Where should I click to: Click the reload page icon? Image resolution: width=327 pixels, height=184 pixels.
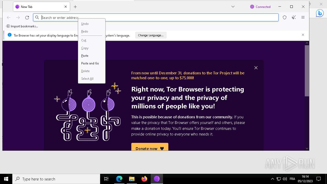pyautogui.click(x=27, y=17)
